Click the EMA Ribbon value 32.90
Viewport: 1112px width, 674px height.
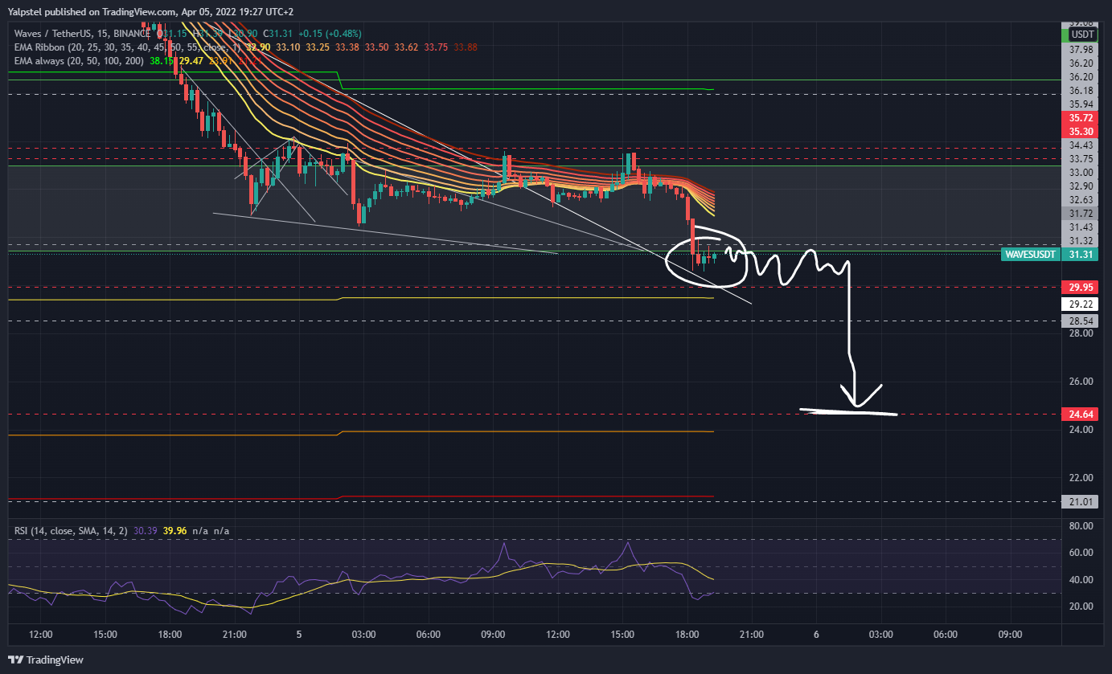coord(259,47)
